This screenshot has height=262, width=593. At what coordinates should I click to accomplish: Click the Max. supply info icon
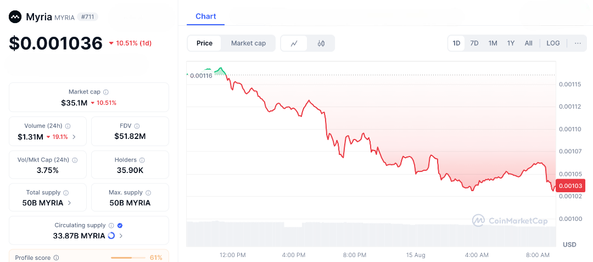[x=148, y=192]
